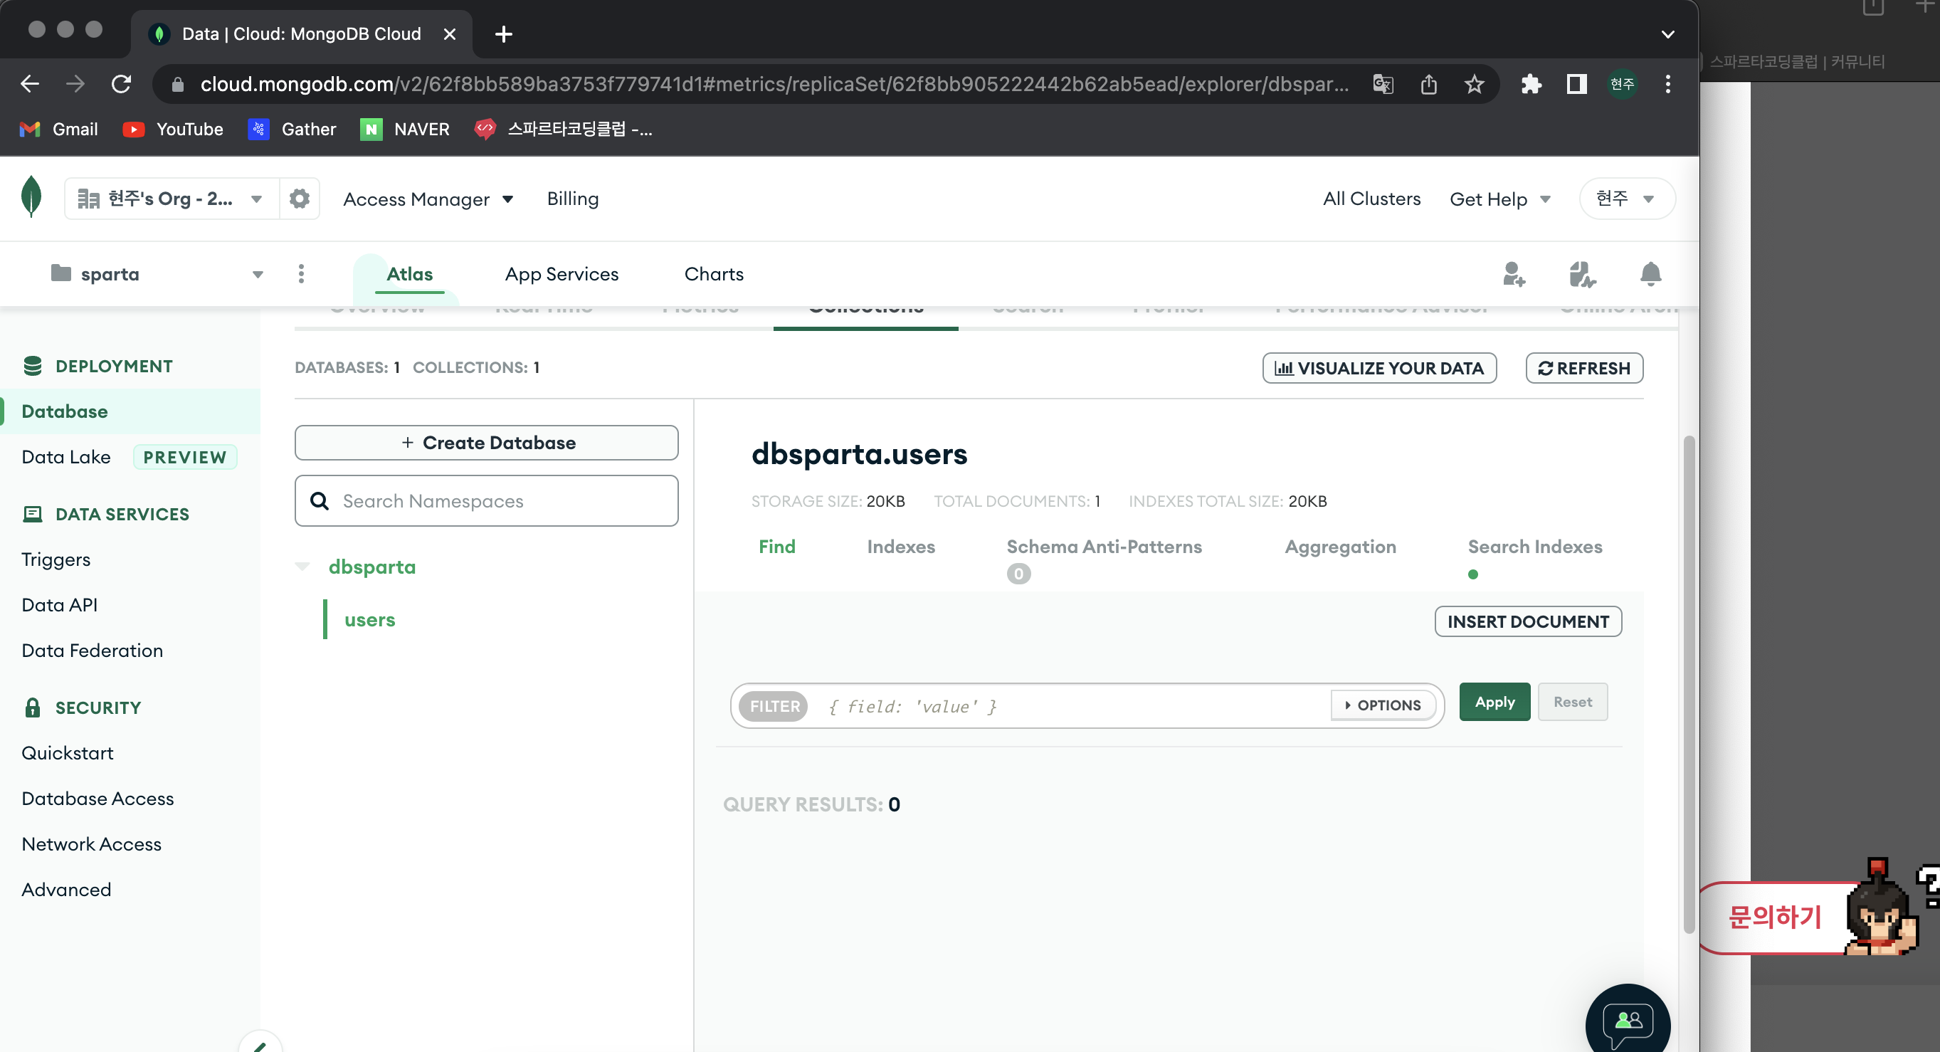The width and height of the screenshot is (1940, 1052).
Task: Toggle the browser side panel icon
Action: pos(1576,83)
